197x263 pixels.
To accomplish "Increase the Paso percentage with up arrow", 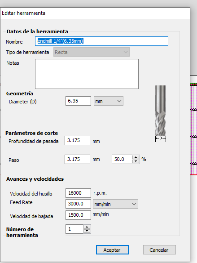I will pyautogui.click(x=136, y=157).
